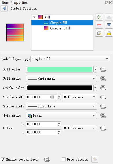
Task: Add a new symbol layer with the green plus
Action: point(99,17)
